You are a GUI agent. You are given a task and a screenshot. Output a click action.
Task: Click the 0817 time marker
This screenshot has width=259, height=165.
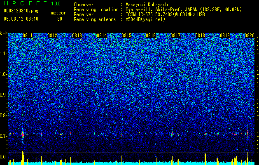coord(175,35)
